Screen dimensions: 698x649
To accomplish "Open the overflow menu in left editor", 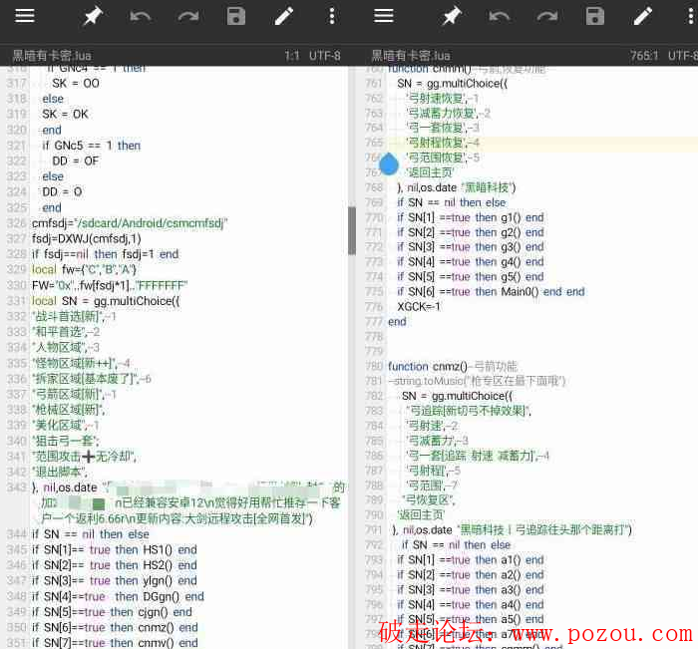I will coord(332,17).
